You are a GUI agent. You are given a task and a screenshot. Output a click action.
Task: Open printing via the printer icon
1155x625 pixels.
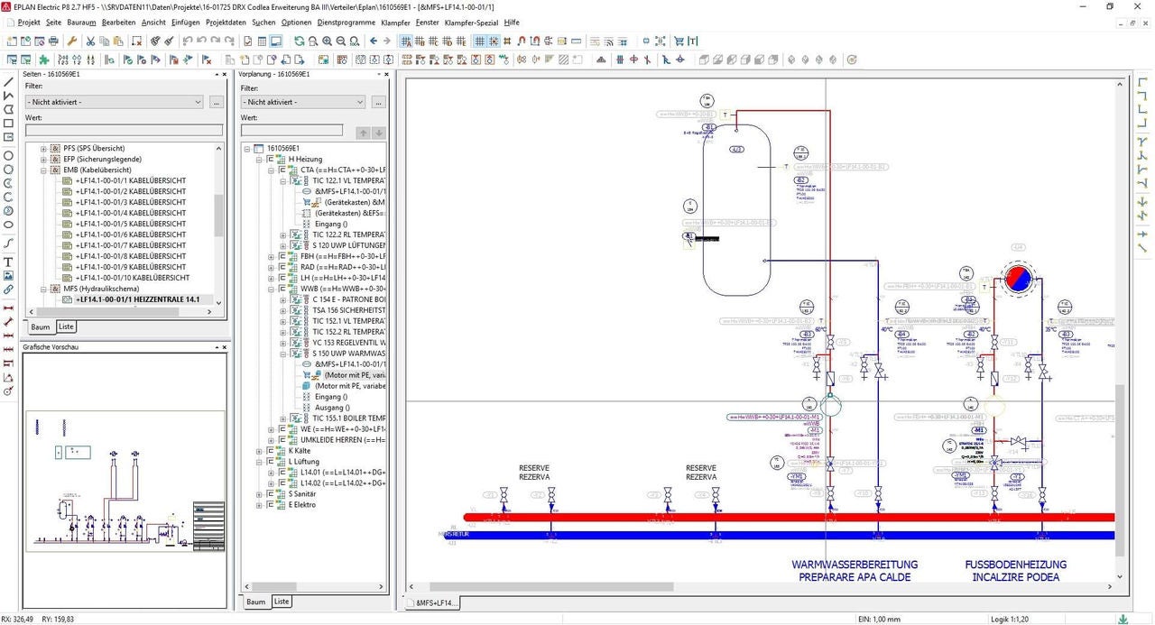[x=54, y=41]
